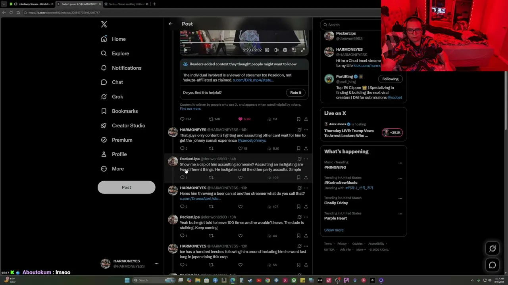Image resolution: width=508 pixels, height=285 pixels.
Task: Mute audio on the Kick stream tab
Action: click(x=16, y=4)
